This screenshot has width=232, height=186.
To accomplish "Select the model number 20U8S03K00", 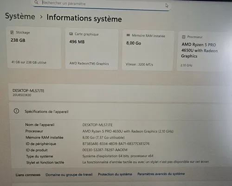I will [22, 95].
